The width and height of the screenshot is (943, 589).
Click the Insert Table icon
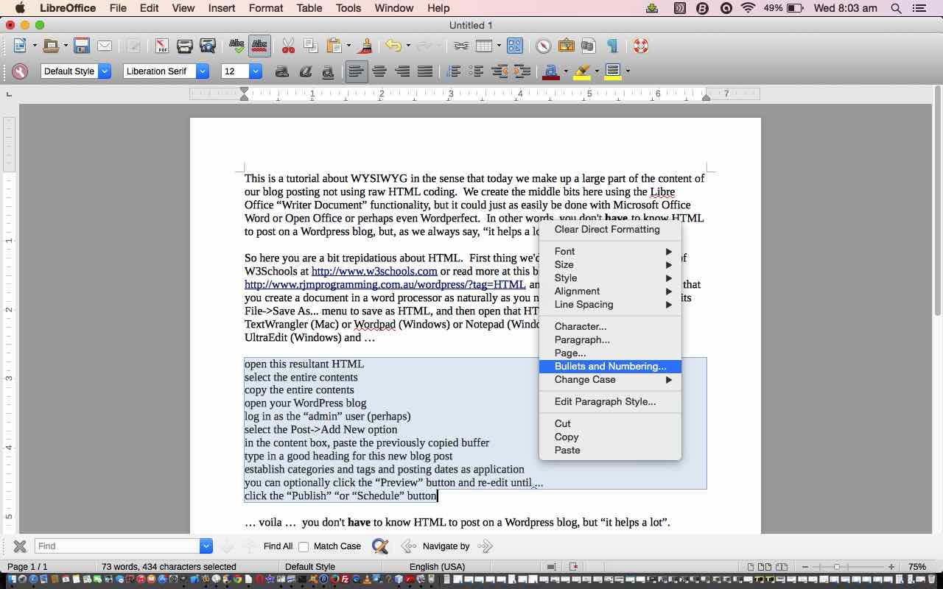pos(484,46)
